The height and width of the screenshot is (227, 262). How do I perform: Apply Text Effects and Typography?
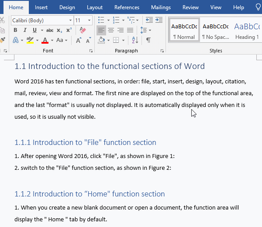16,40
